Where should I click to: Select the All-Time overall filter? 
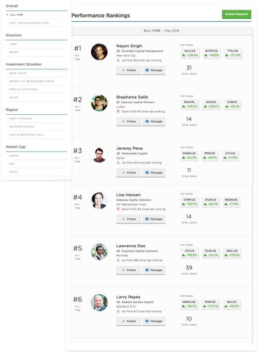point(17,15)
